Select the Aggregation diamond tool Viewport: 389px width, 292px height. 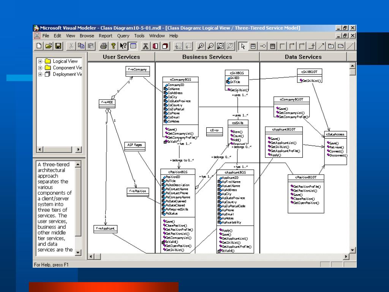pyautogui.click(x=302, y=46)
